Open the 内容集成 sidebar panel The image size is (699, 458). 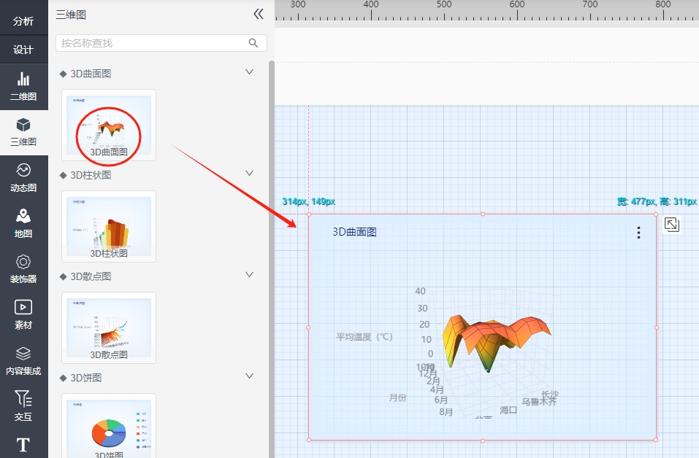click(23, 360)
